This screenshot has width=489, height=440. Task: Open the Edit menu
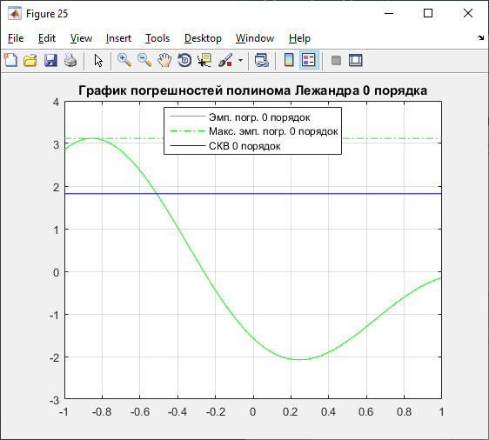47,38
